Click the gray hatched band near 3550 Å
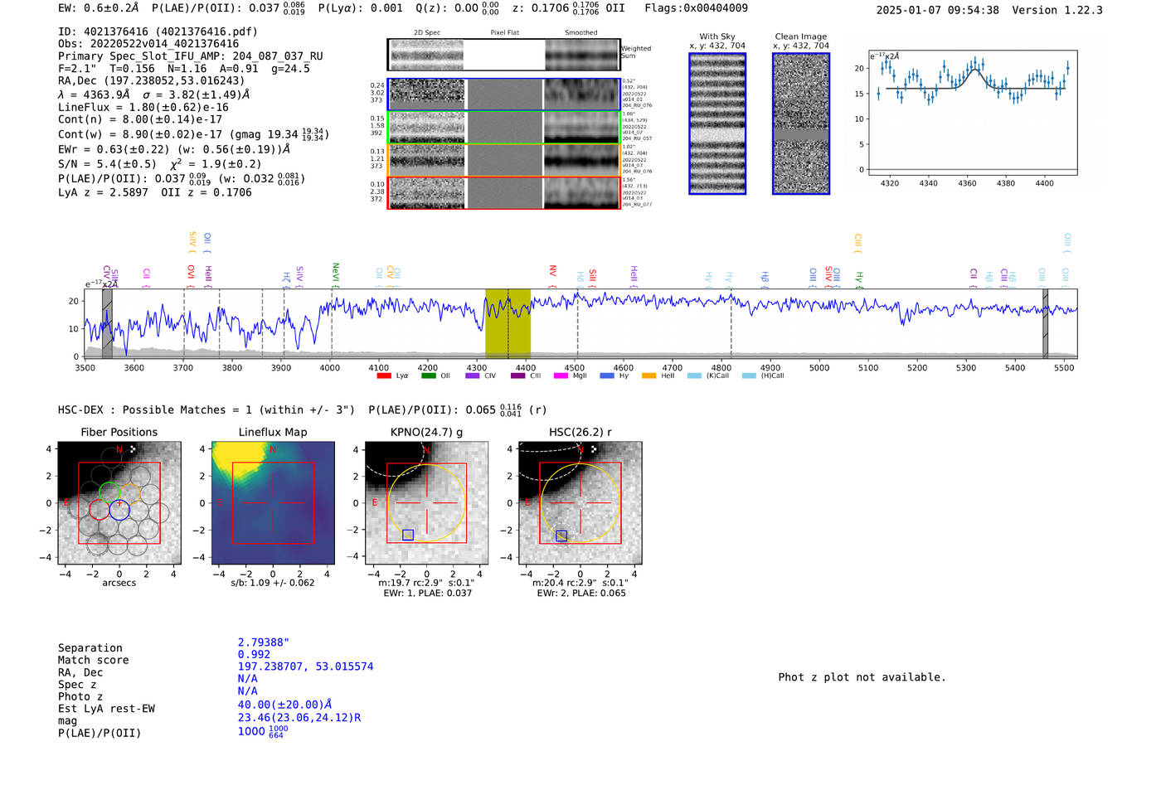1161x790 pixels. click(107, 323)
